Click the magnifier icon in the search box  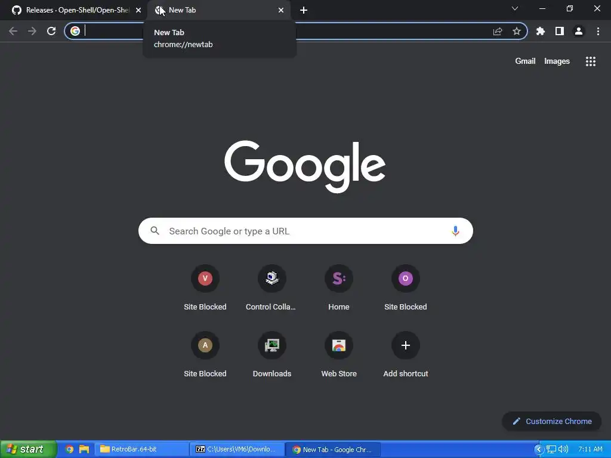coord(155,231)
